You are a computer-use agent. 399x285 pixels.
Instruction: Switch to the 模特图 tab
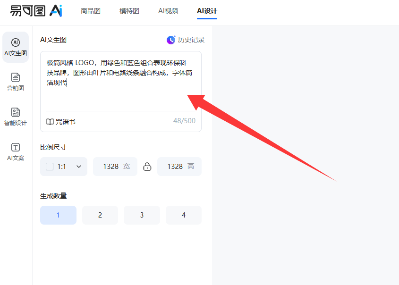coord(129,11)
